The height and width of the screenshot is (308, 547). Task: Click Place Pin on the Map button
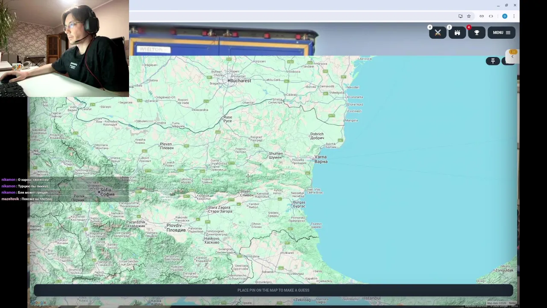273,290
